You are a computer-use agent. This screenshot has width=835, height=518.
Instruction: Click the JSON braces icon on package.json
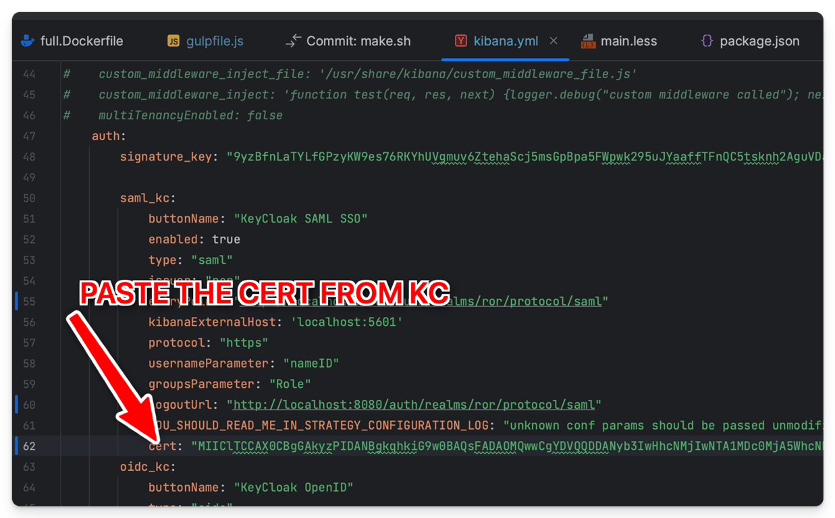(x=707, y=41)
